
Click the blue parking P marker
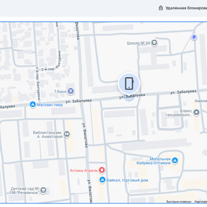point(194,37)
